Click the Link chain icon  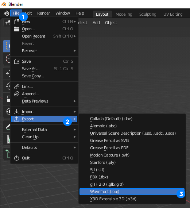17,86
